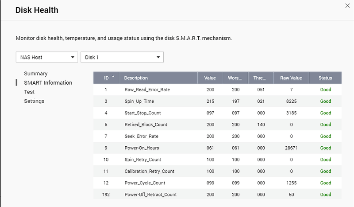Expand the Disk 1 selector

click(122, 57)
